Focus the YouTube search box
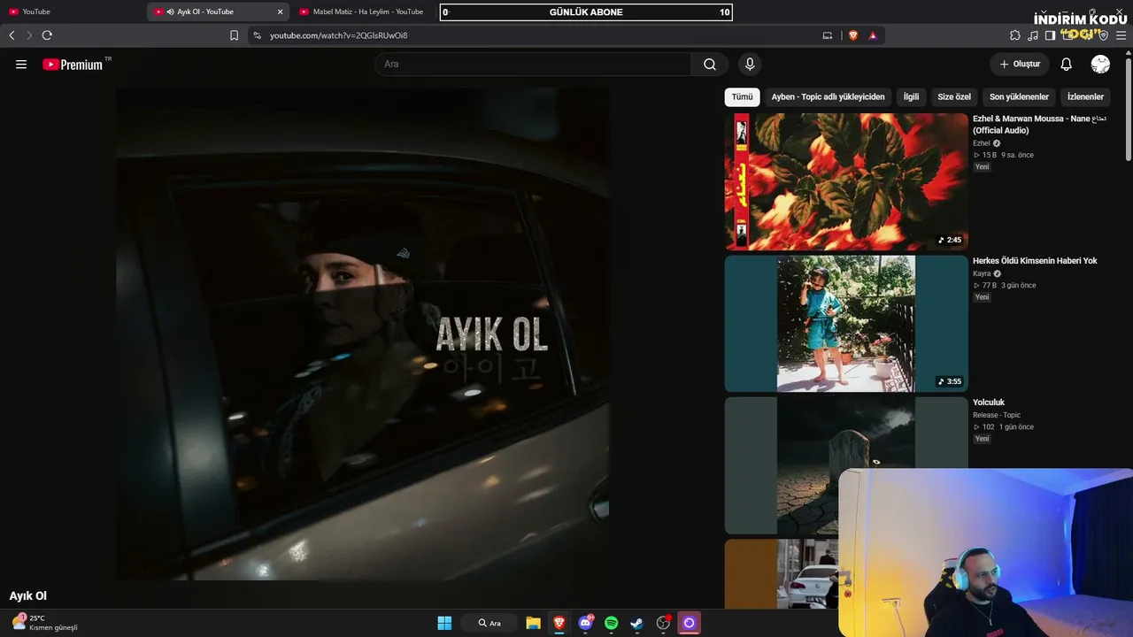The image size is (1133, 637). [533, 65]
